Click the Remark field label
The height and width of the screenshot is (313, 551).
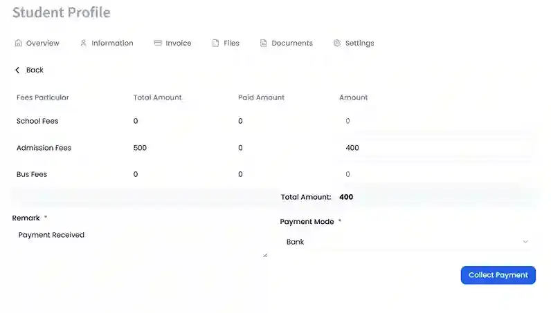[x=26, y=218]
